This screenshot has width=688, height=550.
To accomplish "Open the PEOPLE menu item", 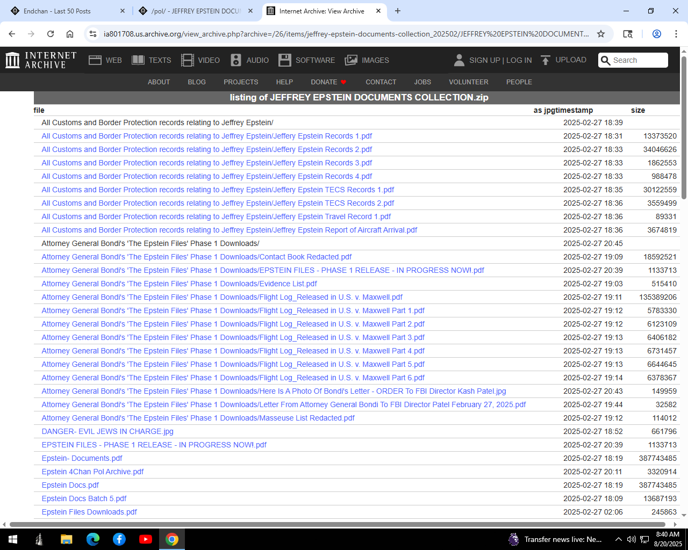I will [x=519, y=82].
